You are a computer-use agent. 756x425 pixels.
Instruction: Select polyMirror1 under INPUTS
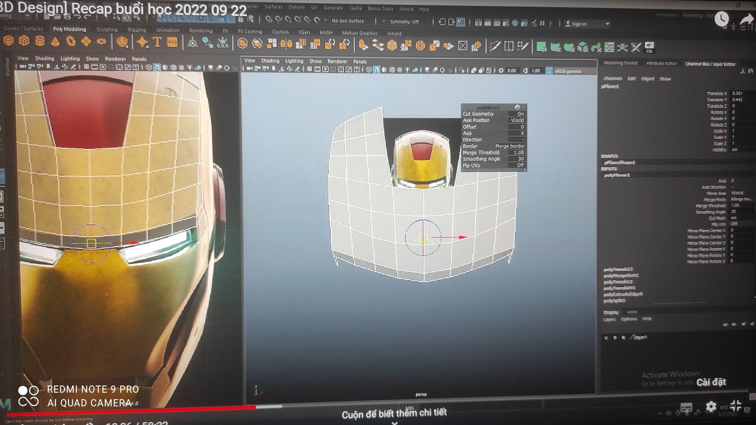(617, 175)
